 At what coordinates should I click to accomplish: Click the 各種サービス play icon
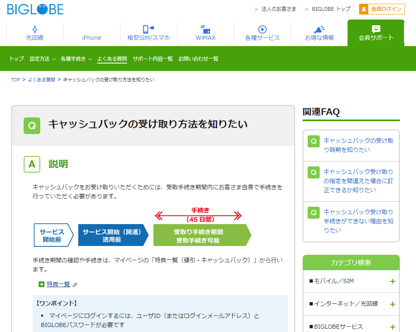pyautogui.click(x=262, y=29)
